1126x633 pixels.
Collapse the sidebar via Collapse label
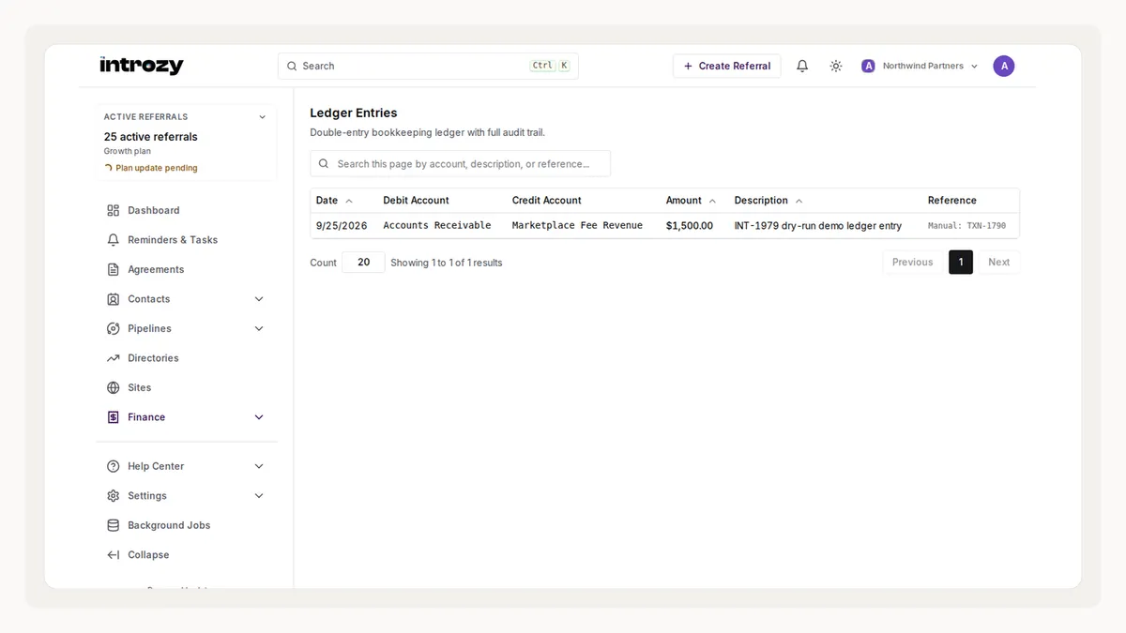[148, 555]
